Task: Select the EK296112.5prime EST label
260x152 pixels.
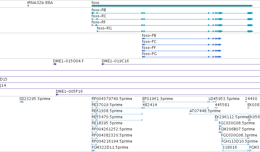Action: pyautogui.click(x=231, y=117)
